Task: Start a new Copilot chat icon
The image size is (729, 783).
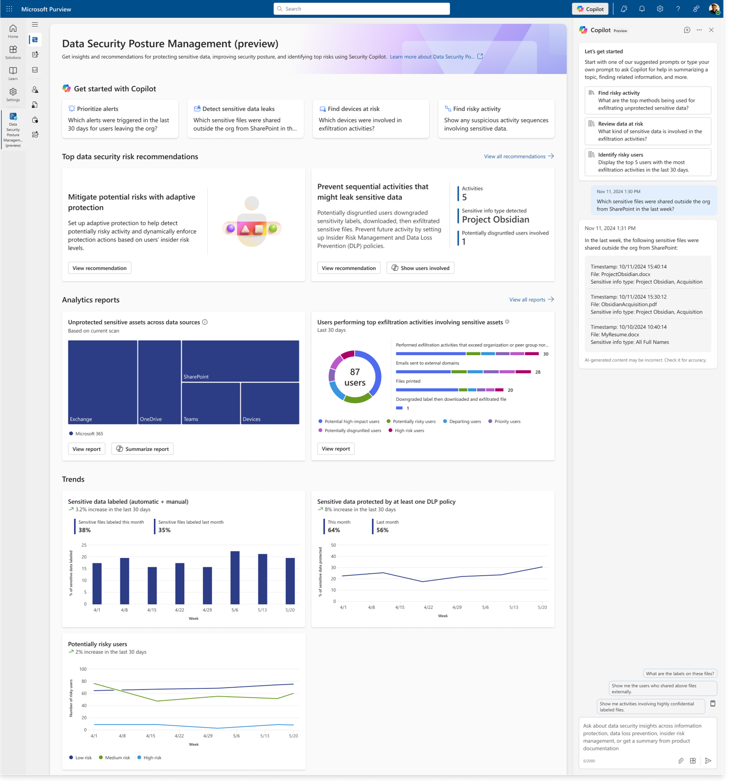Action: 687,30
